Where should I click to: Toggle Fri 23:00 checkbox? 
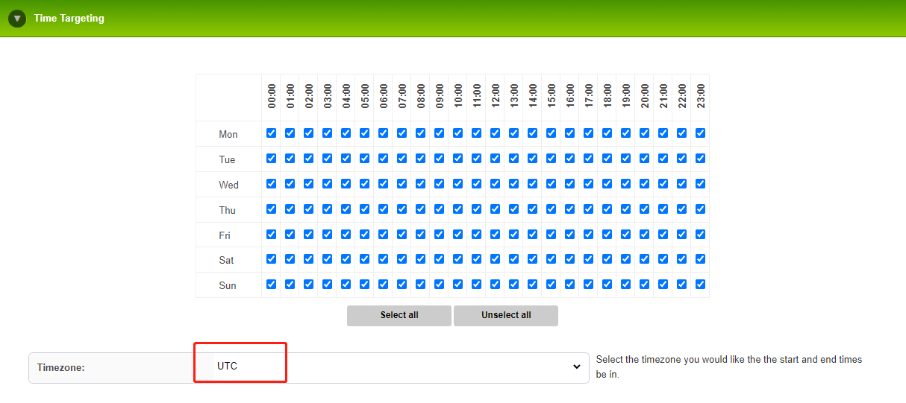700,235
